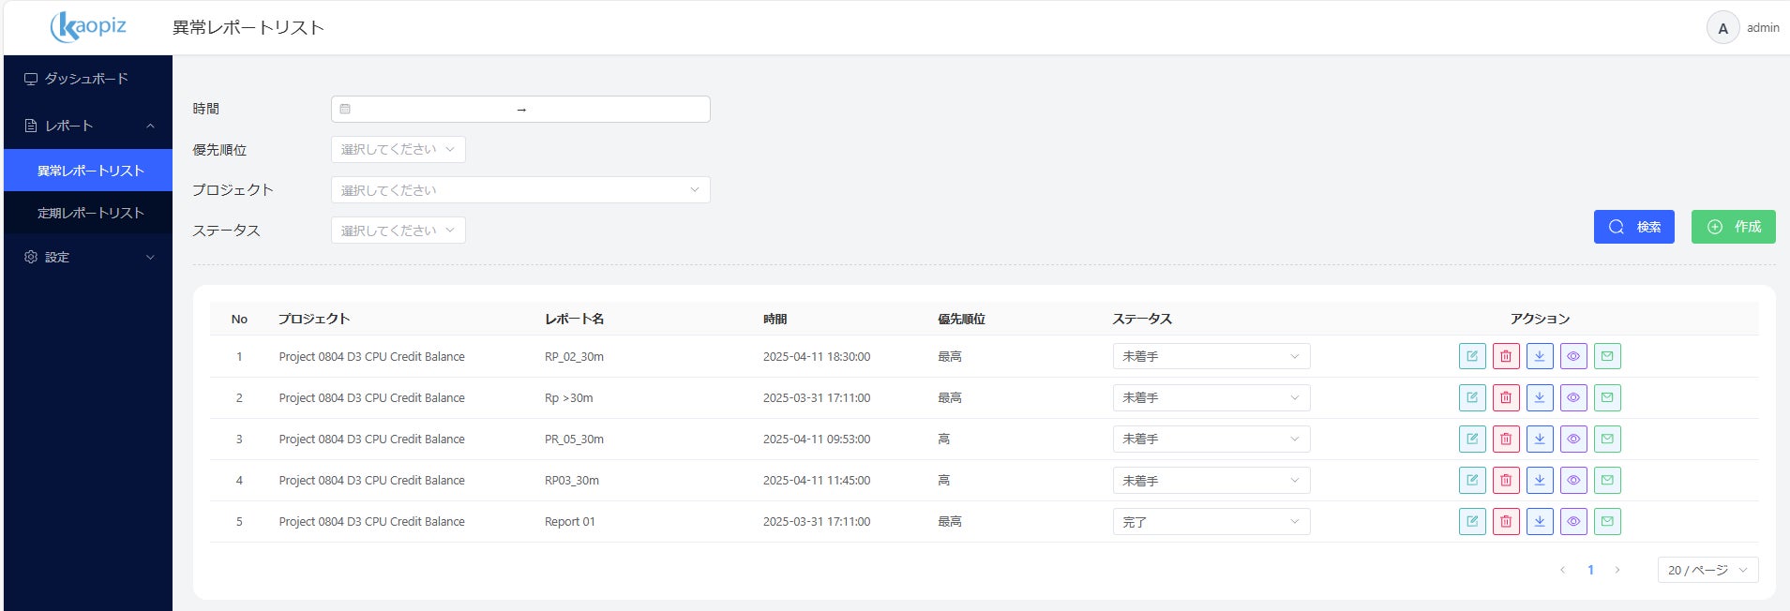Go to previous page arrow
Screen dimensions: 1790x611
coord(1563,570)
